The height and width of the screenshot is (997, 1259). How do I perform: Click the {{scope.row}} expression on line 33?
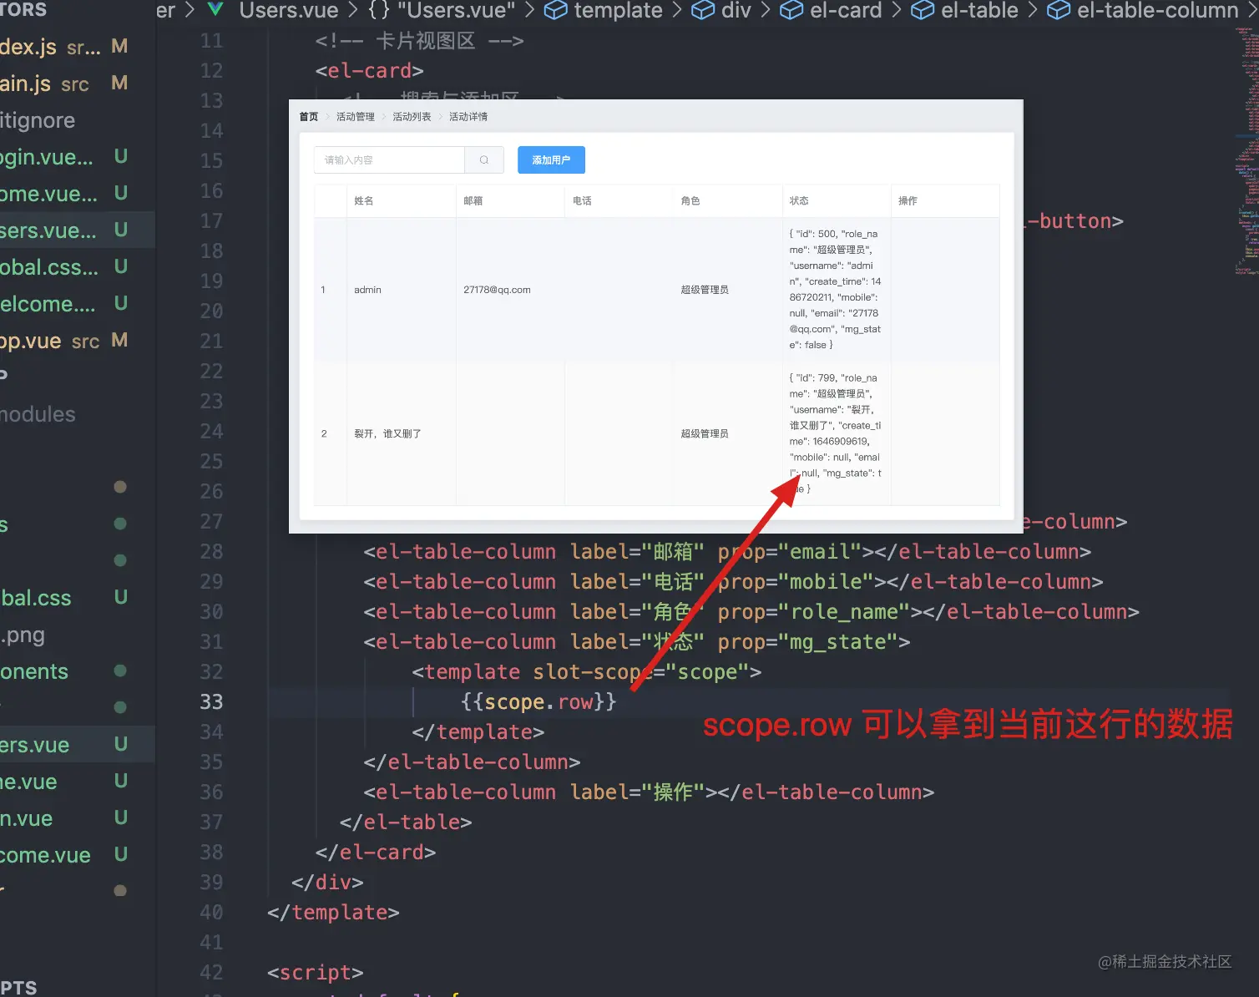click(538, 702)
